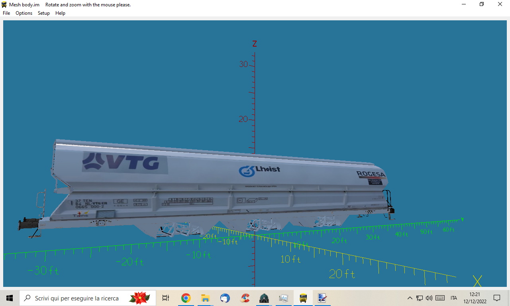
Task: Open the Setup menu
Action: coord(44,13)
